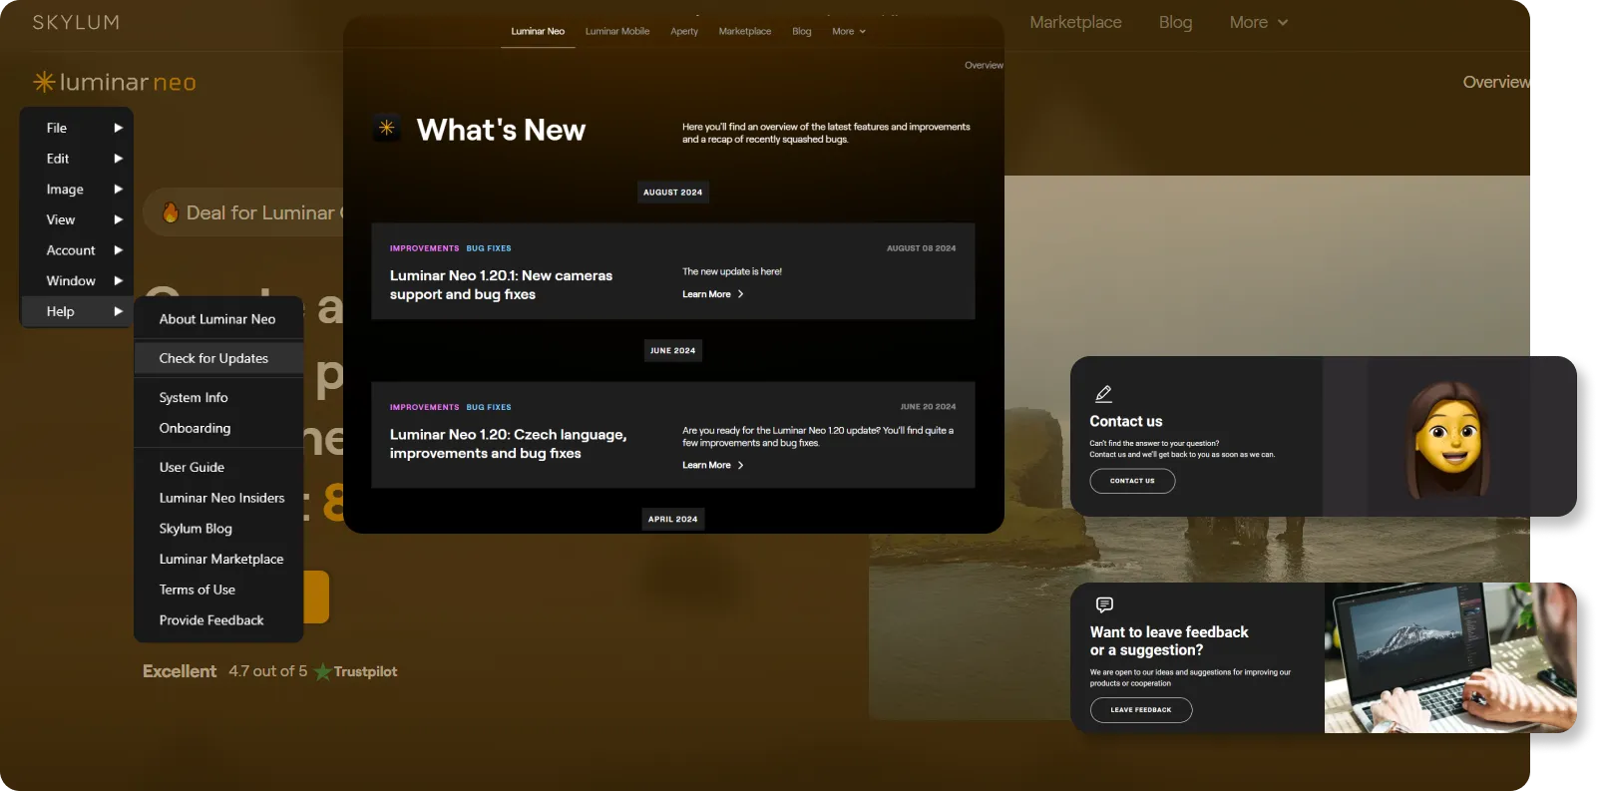Click Marketplace link in background header
The height and width of the screenshot is (791, 1599).
(1075, 22)
